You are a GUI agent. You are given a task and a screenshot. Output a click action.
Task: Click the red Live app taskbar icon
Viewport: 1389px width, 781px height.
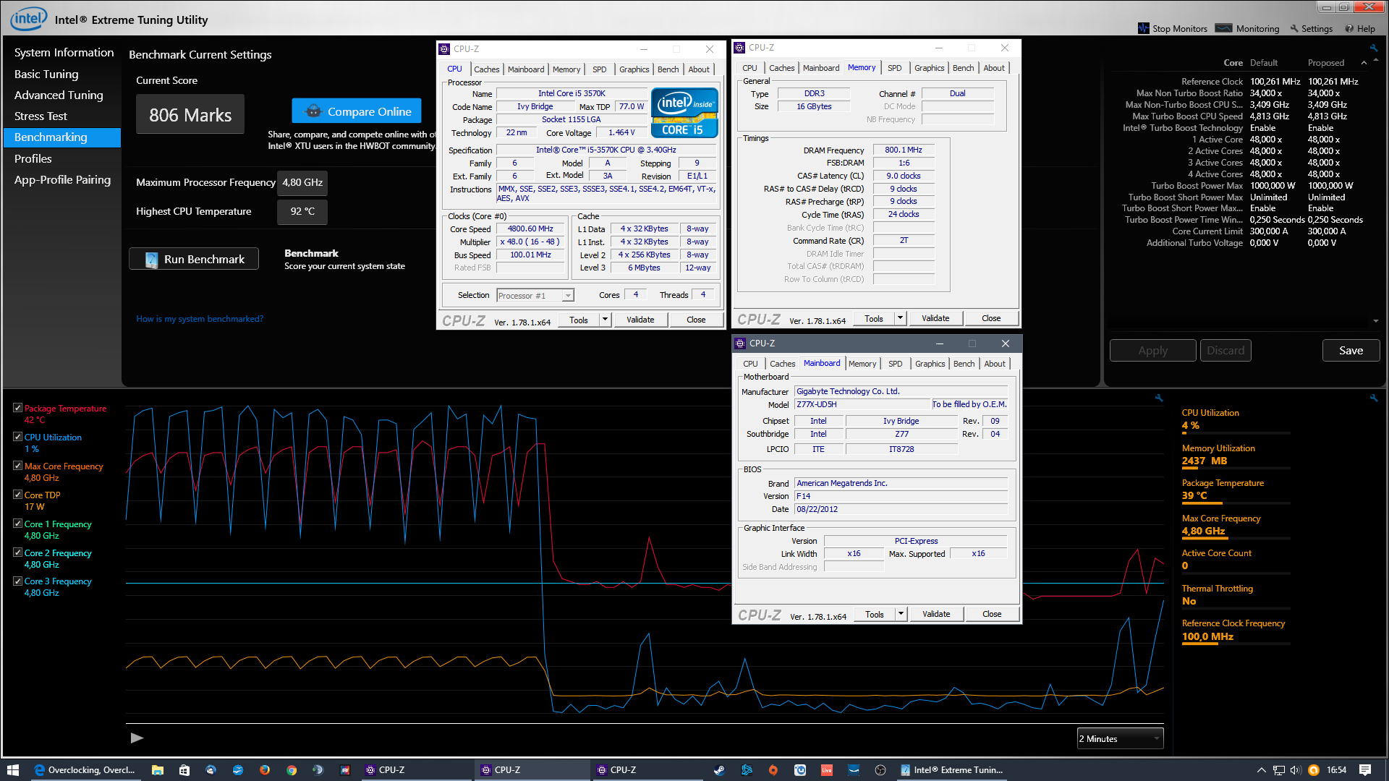click(827, 769)
